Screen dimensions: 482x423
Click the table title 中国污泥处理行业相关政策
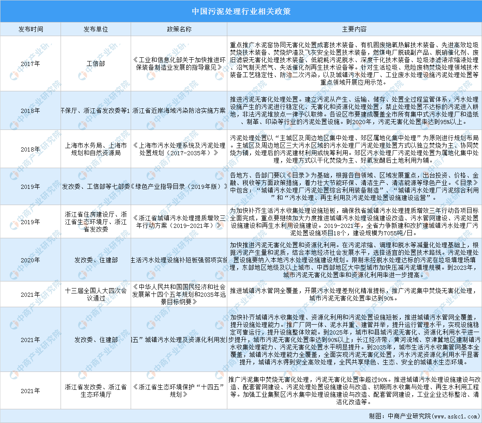241,11
